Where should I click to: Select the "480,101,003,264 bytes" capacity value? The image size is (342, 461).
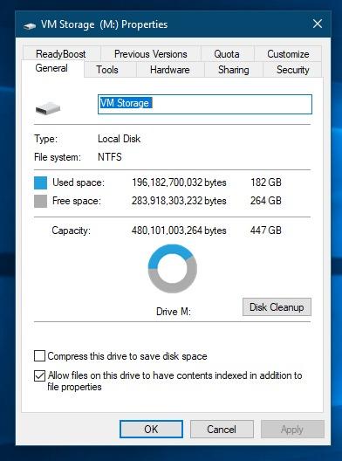pyautogui.click(x=179, y=230)
